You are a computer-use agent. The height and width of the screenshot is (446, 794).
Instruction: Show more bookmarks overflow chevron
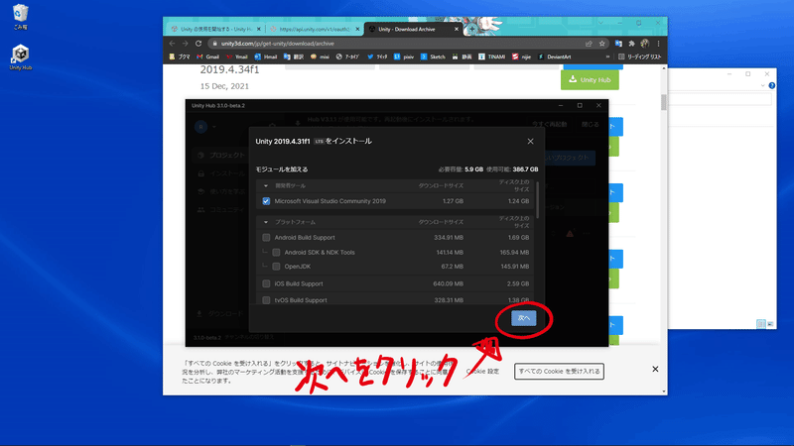(607, 57)
